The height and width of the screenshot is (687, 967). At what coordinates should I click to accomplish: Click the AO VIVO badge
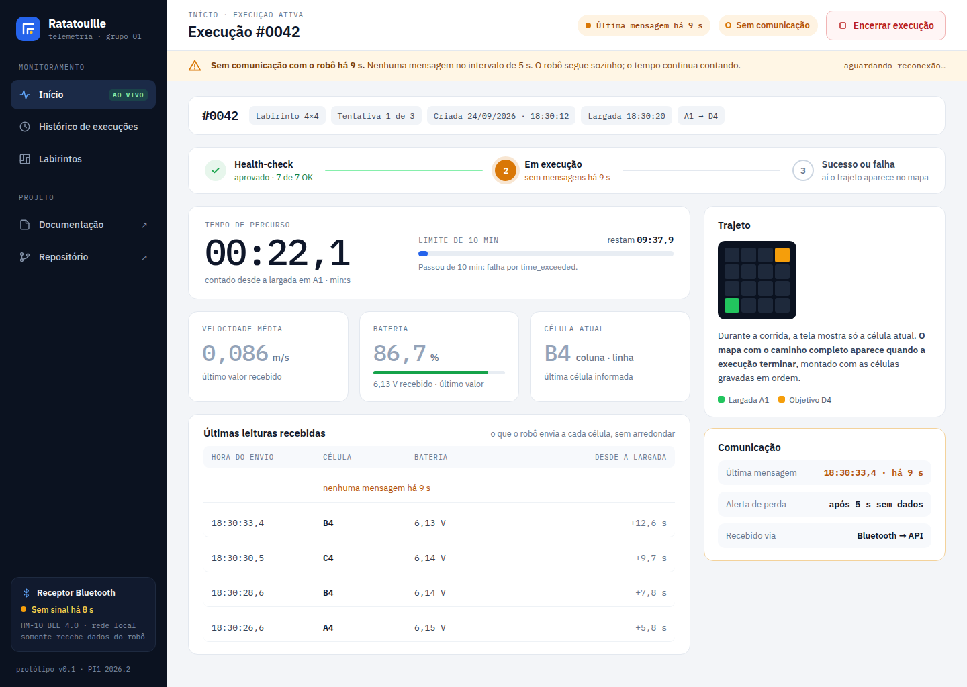pyautogui.click(x=128, y=95)
